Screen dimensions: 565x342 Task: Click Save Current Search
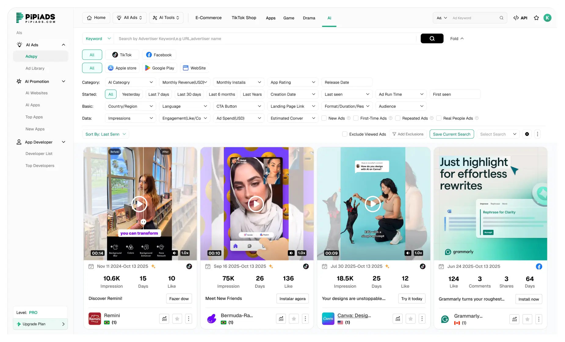coord(452,134)
